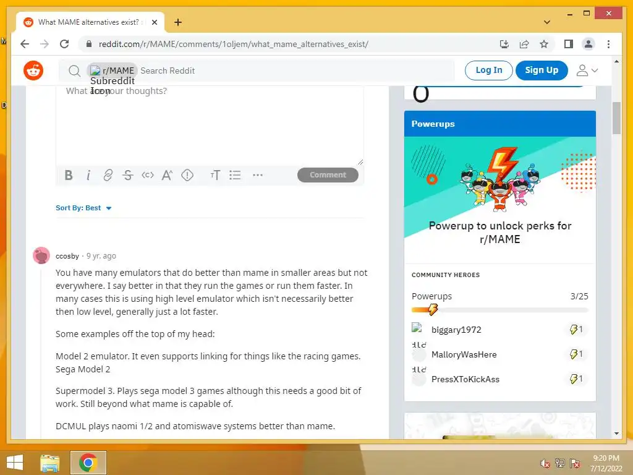Open Chrome profile avatar

(588, 44)
